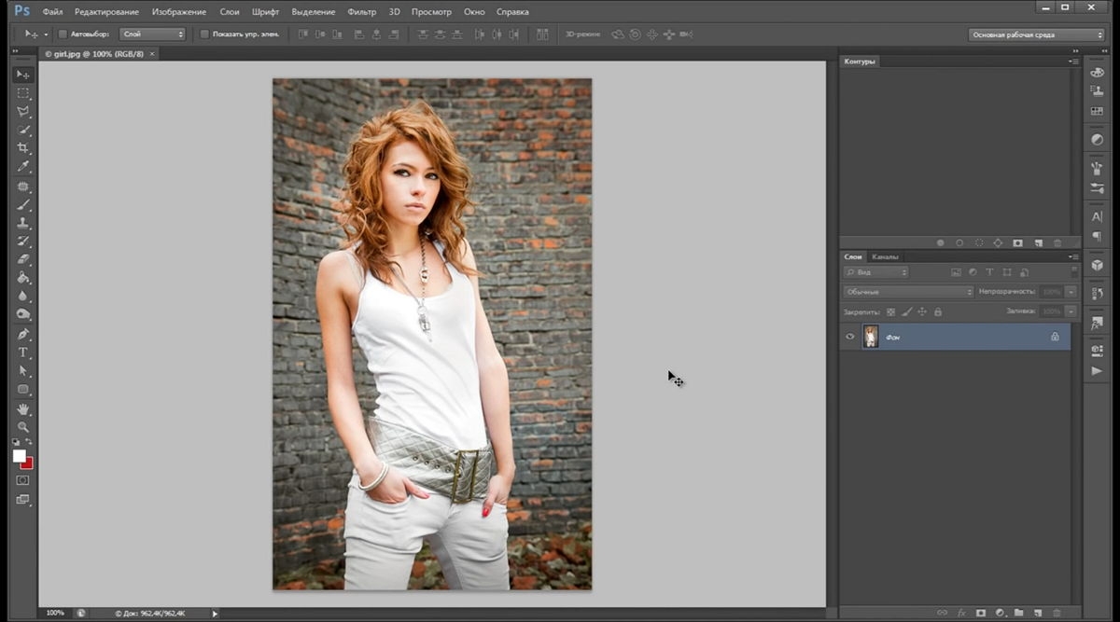
Task: Close the girl.jpg document tab
Action: click(153, 54)
